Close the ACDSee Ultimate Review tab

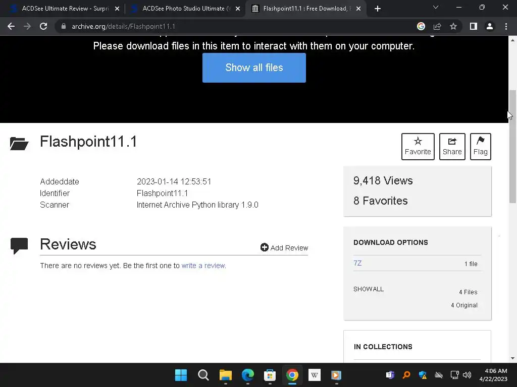[x=117, y=9]
